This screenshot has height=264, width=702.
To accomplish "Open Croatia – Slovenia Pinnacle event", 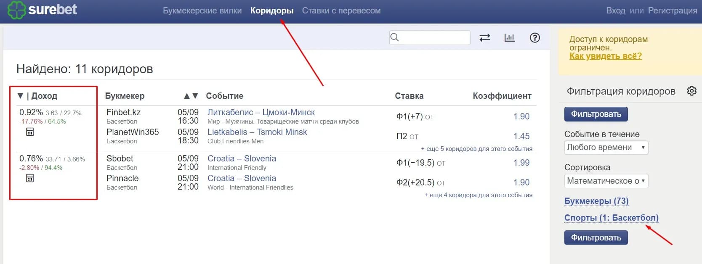I will pyautogui.click(x=242, y=178).
